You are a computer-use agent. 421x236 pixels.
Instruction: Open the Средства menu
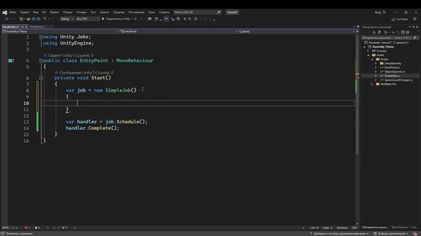pos(118,12)
